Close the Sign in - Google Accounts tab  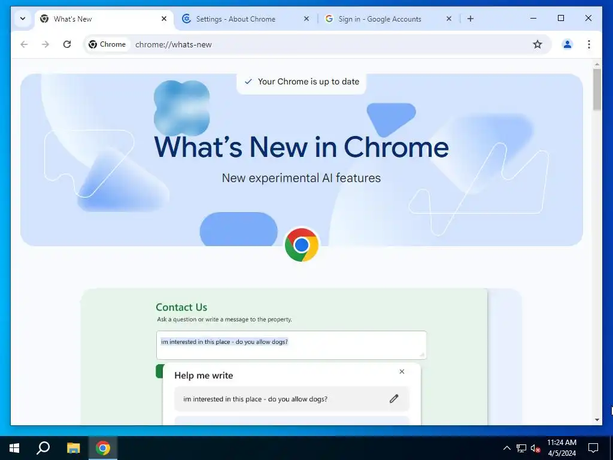[449, 19]
